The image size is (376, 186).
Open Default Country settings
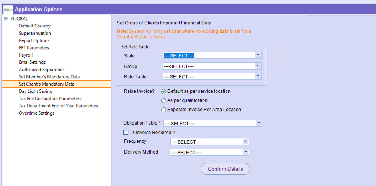click(x=34, y=26)
